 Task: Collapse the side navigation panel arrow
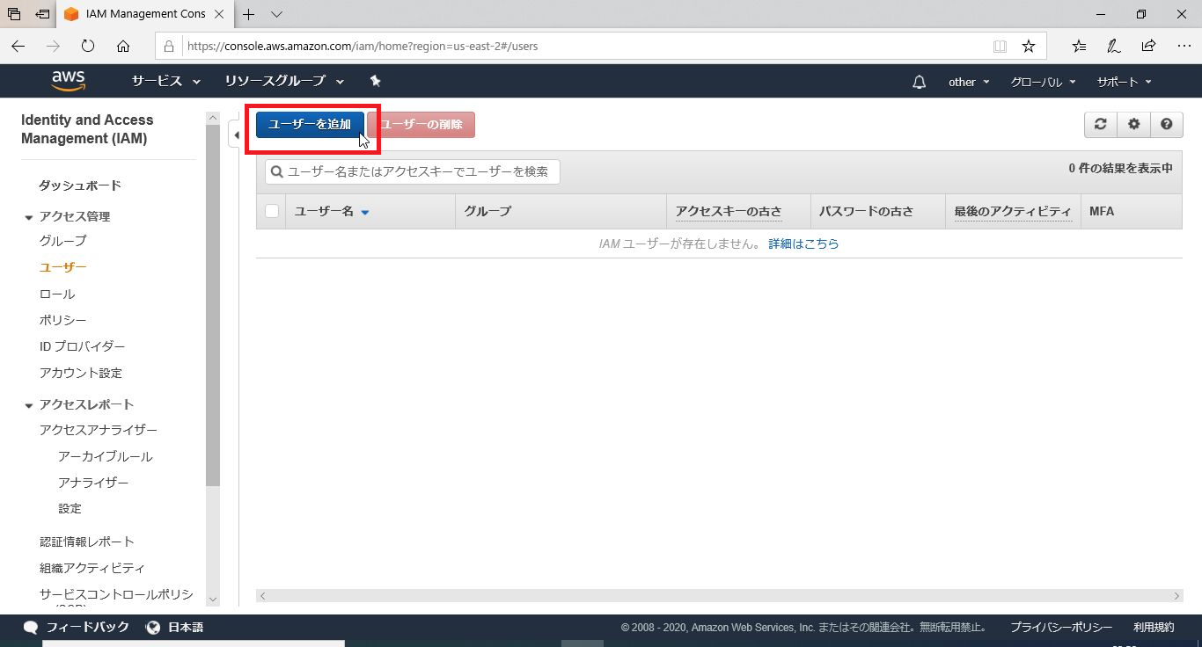point(235,134)
